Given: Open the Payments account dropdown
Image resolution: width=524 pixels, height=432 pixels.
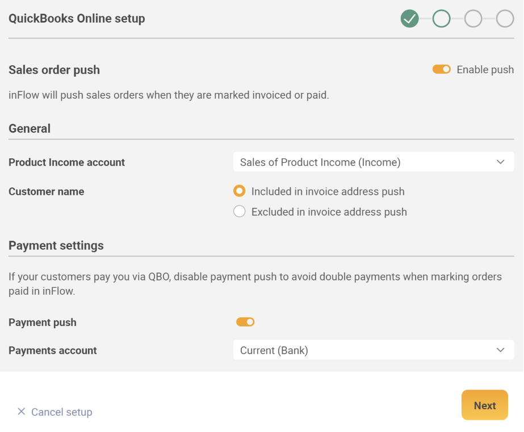Looking at the screenshot, I should tap(374, 350).
